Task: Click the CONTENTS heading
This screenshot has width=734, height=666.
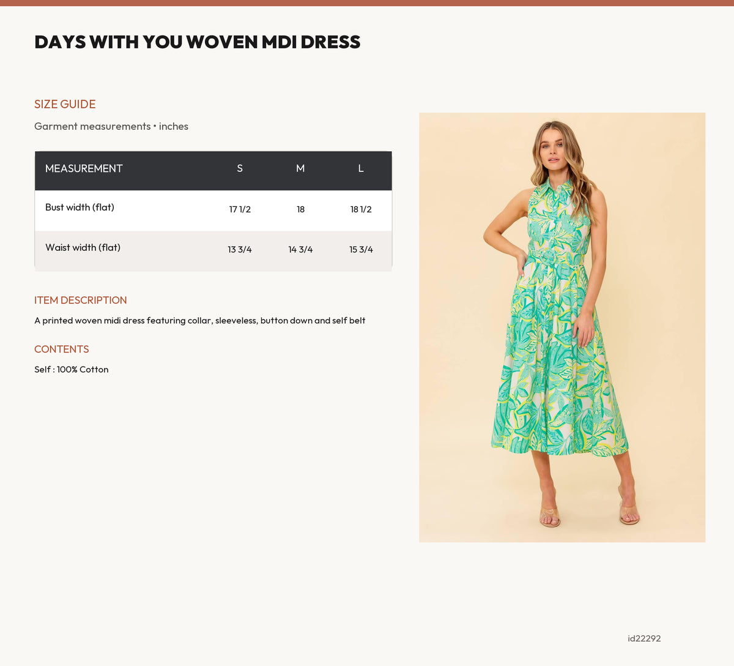Action: [x=62, y=349]
